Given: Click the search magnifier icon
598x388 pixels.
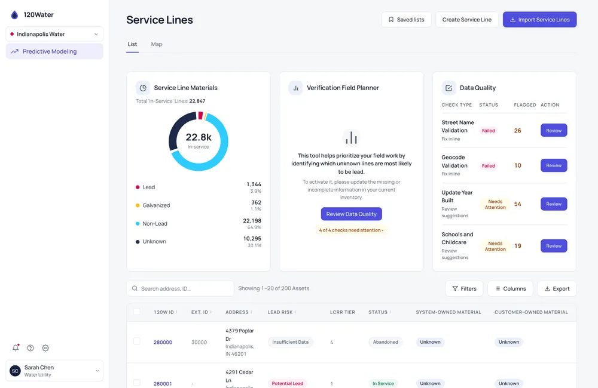Looking at the screenshot, I should pos(135,289).
